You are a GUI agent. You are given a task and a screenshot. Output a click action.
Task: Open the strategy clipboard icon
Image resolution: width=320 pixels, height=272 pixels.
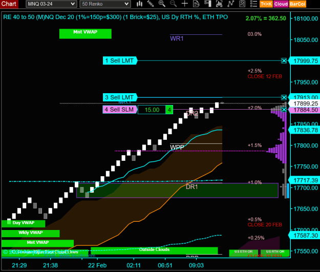(x=242, y=4)
